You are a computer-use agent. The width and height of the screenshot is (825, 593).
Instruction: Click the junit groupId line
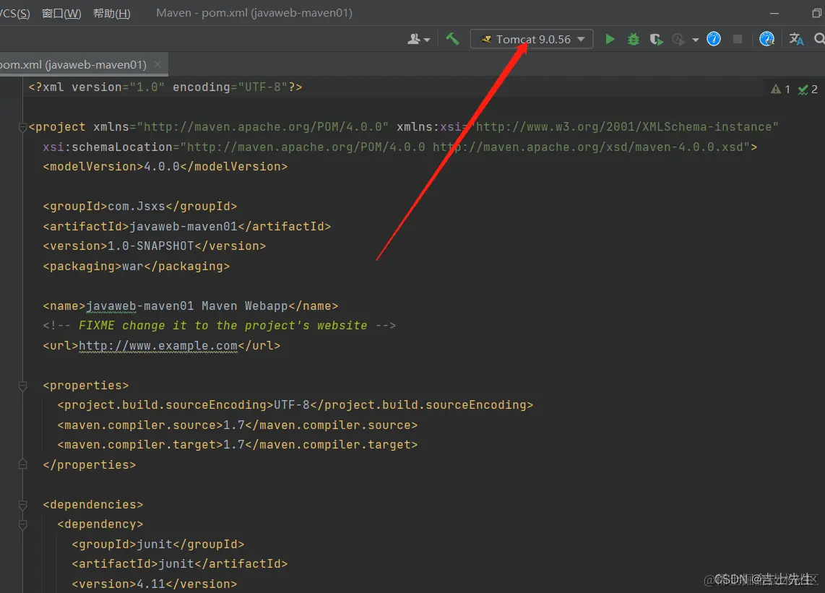157,544
